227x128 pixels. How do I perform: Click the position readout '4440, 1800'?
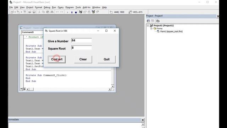(119, 12)
